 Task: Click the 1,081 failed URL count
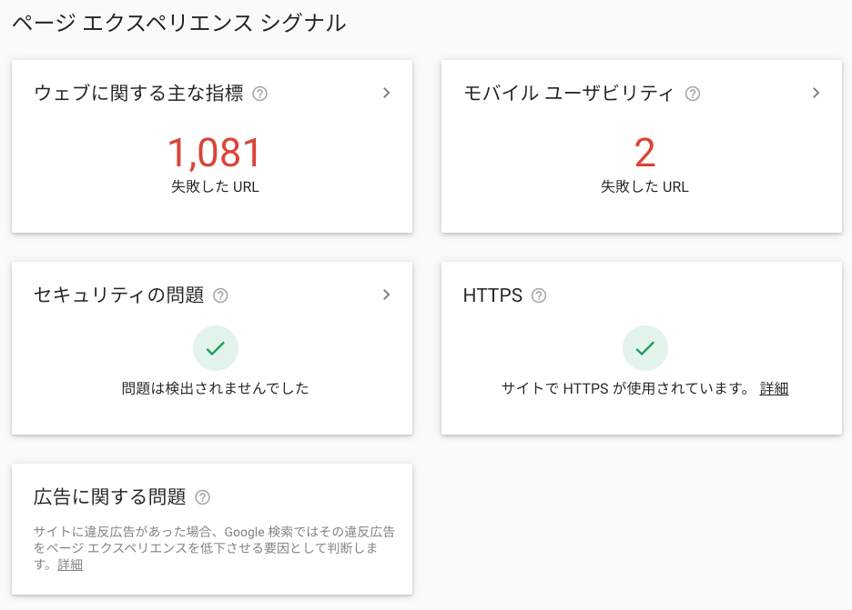pos(215,153)
